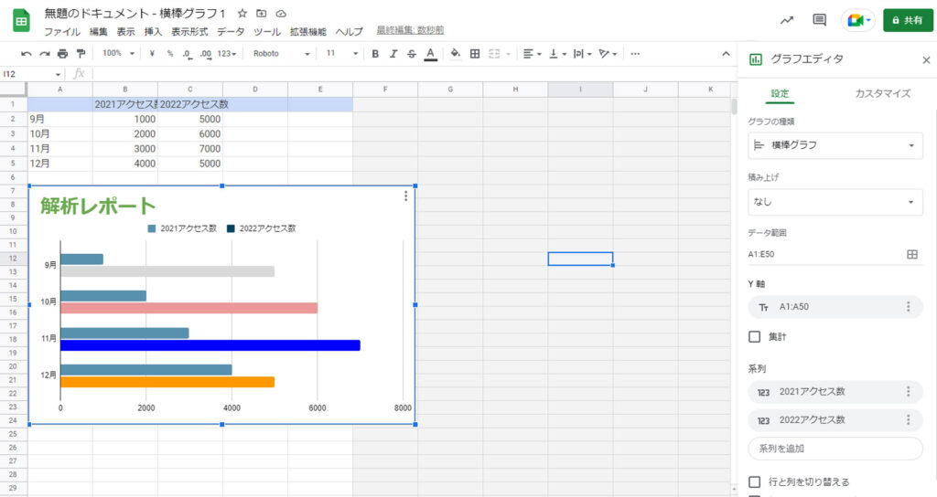
Task: Open the 編集 menu
Action: click(x=99, y=32)
